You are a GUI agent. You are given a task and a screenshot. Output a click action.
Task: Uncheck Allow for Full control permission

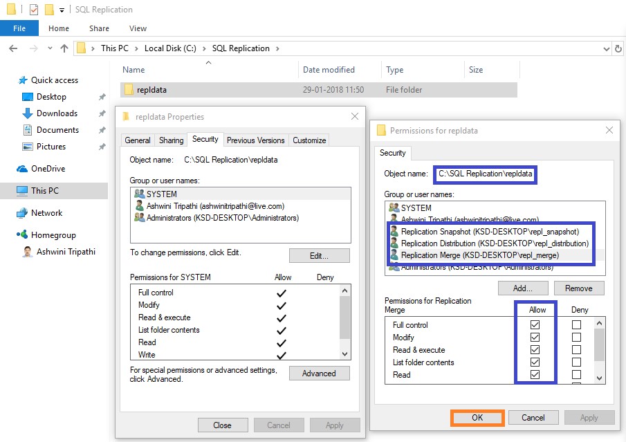(534, 325)
